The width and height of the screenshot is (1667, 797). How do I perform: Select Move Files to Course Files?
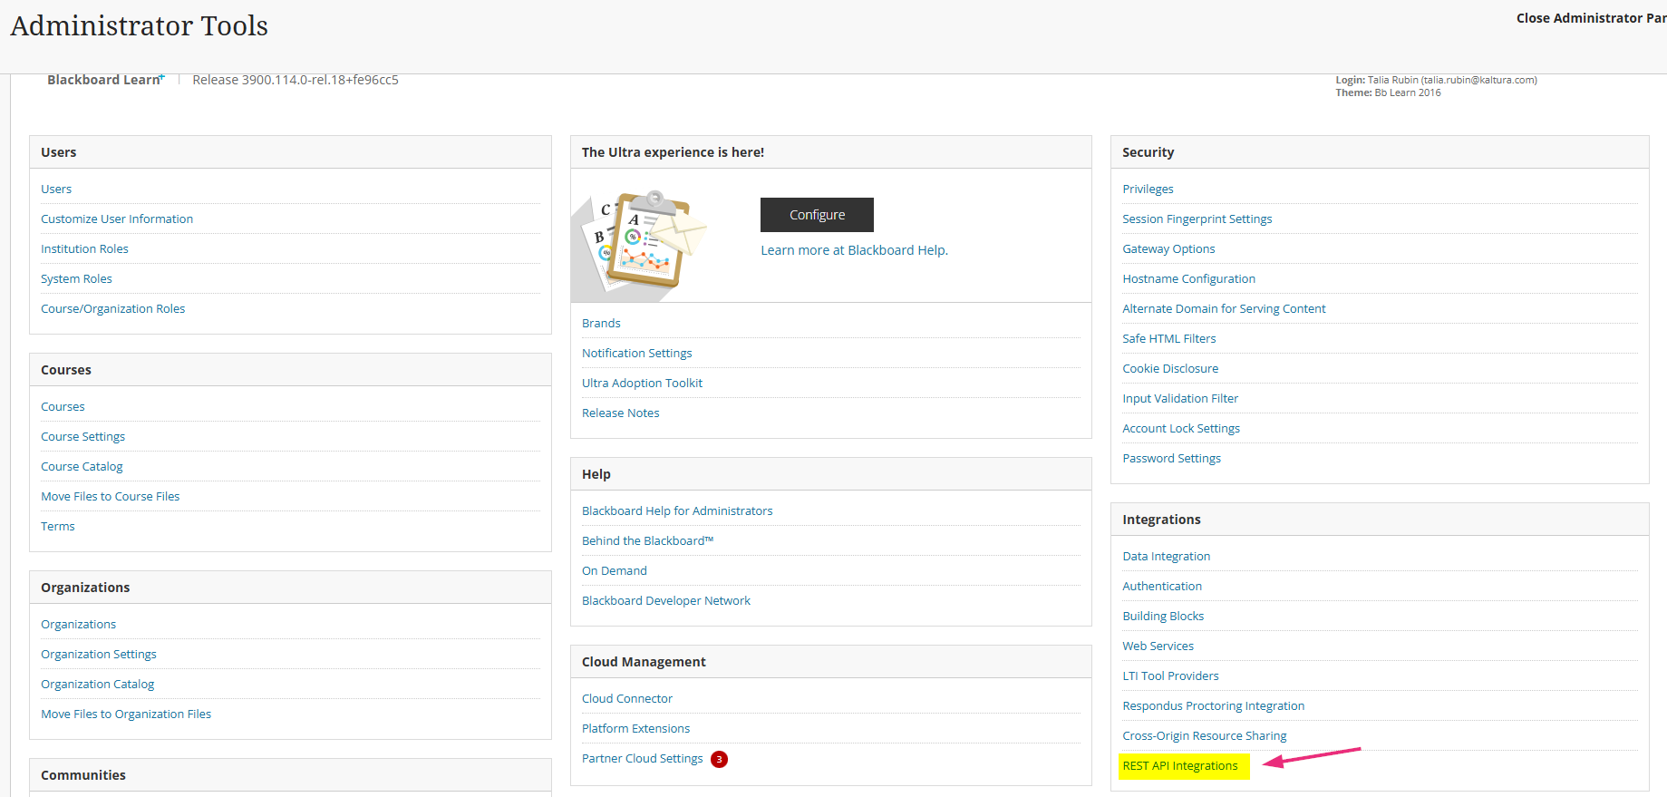tap(110, 496)
